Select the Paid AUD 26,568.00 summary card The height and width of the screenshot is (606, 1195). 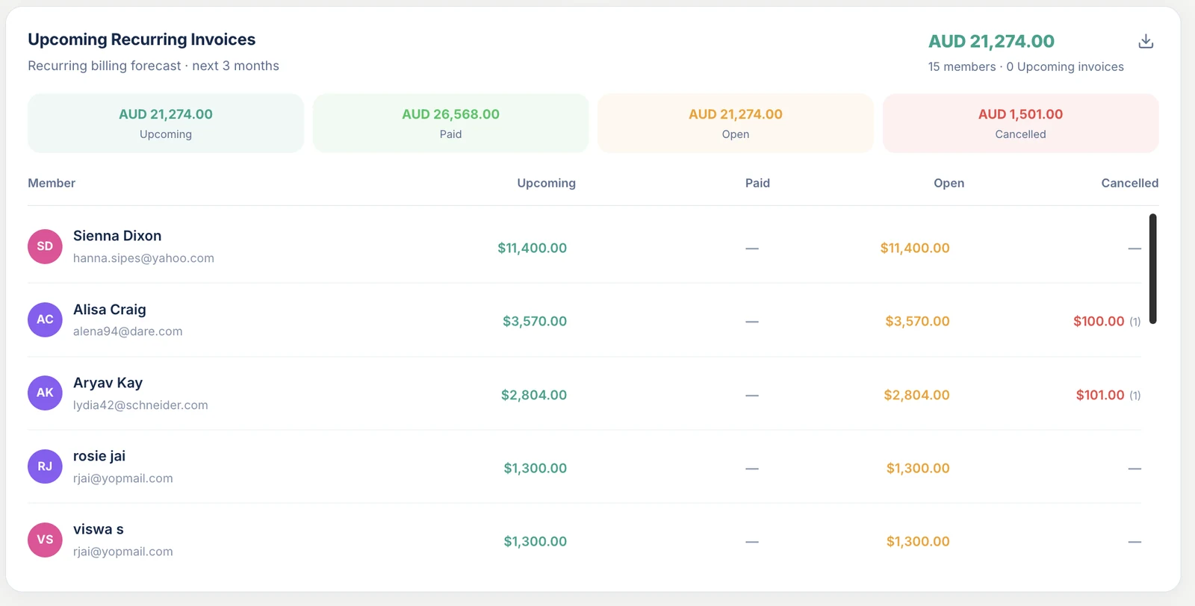pos(450,123)
